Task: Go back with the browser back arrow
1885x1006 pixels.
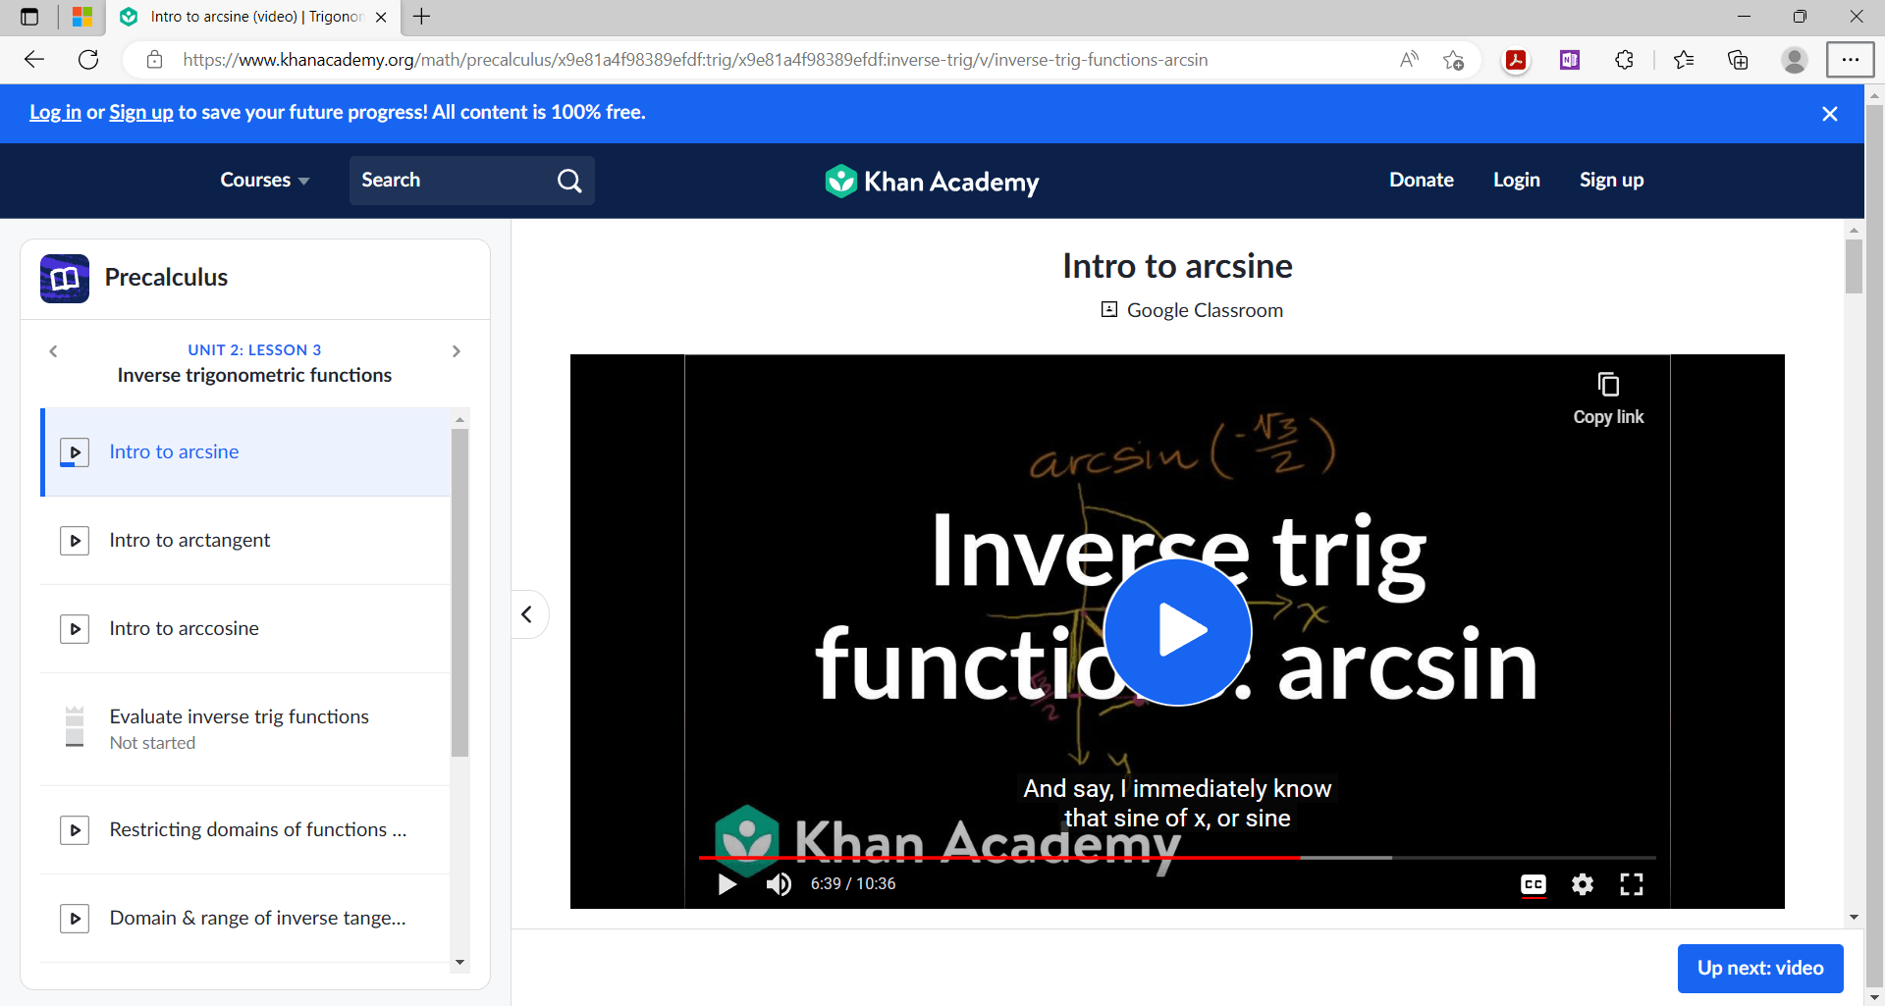Action: click(34, 60)
